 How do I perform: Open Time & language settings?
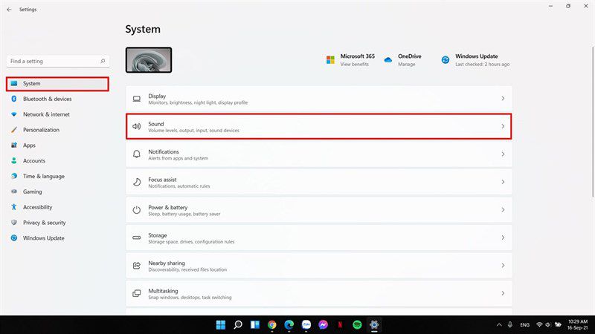coord(57,177)
